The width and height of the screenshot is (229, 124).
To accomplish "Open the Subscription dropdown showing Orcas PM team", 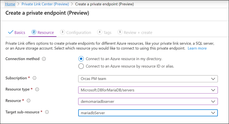I will (148, 79).
